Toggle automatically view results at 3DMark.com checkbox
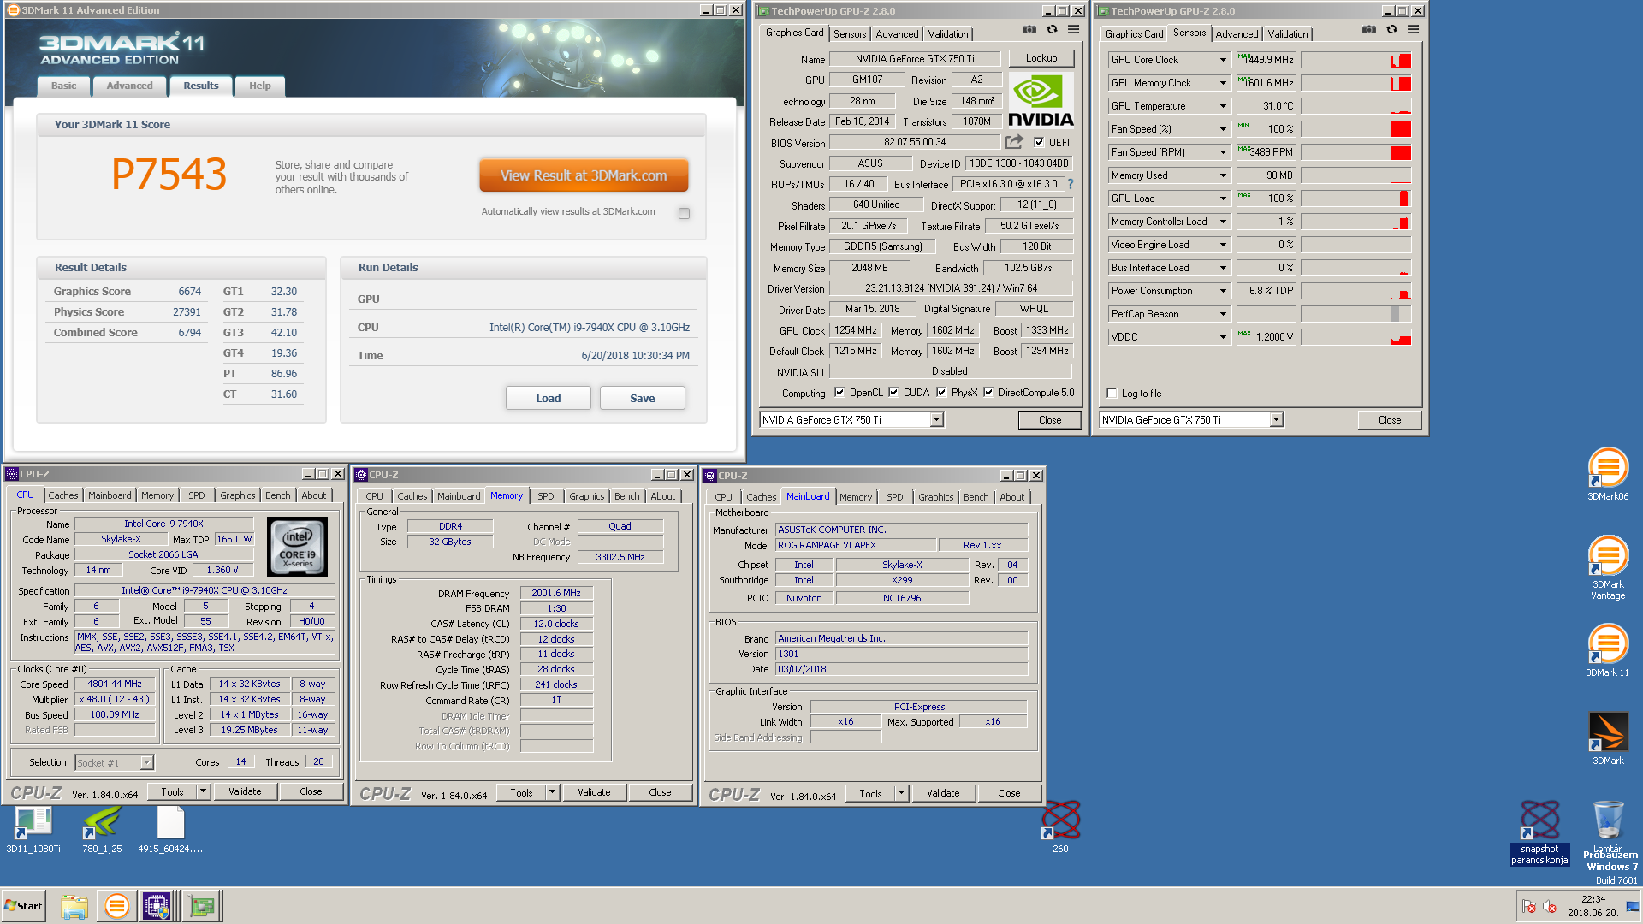Screen dimensions: 1643x924 [x=684, y=213]
